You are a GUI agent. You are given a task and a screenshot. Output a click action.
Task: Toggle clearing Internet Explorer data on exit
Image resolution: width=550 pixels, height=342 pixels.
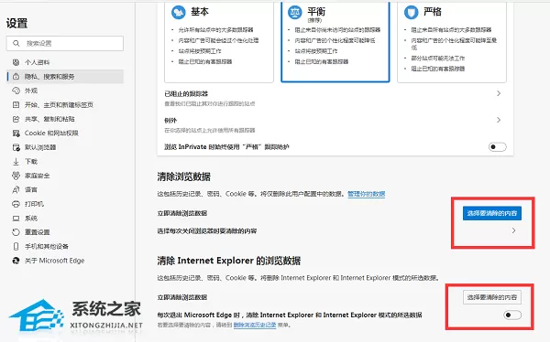tap(512, 315)
